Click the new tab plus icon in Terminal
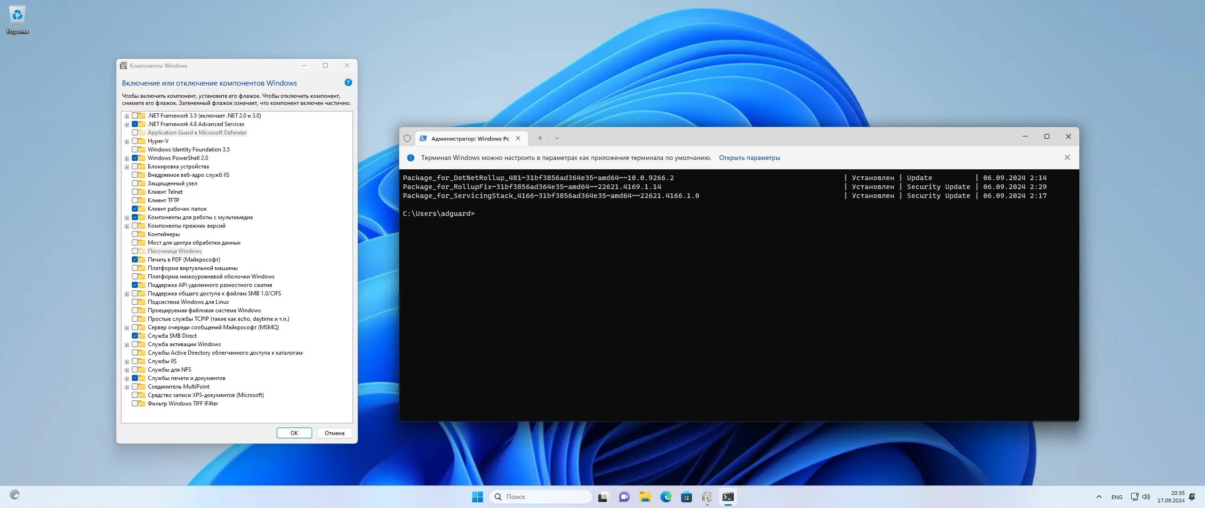Image resolution: width=1205 pixels, height=508 pixels. (540, 138)
